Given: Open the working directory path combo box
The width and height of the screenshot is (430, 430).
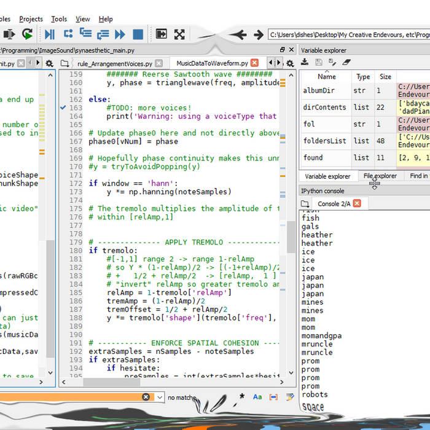Looking at the screenshot, I should pyautogui.click(x=348, y=35).
